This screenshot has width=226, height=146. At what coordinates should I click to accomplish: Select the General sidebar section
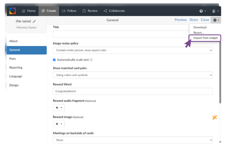pos(27,50)
